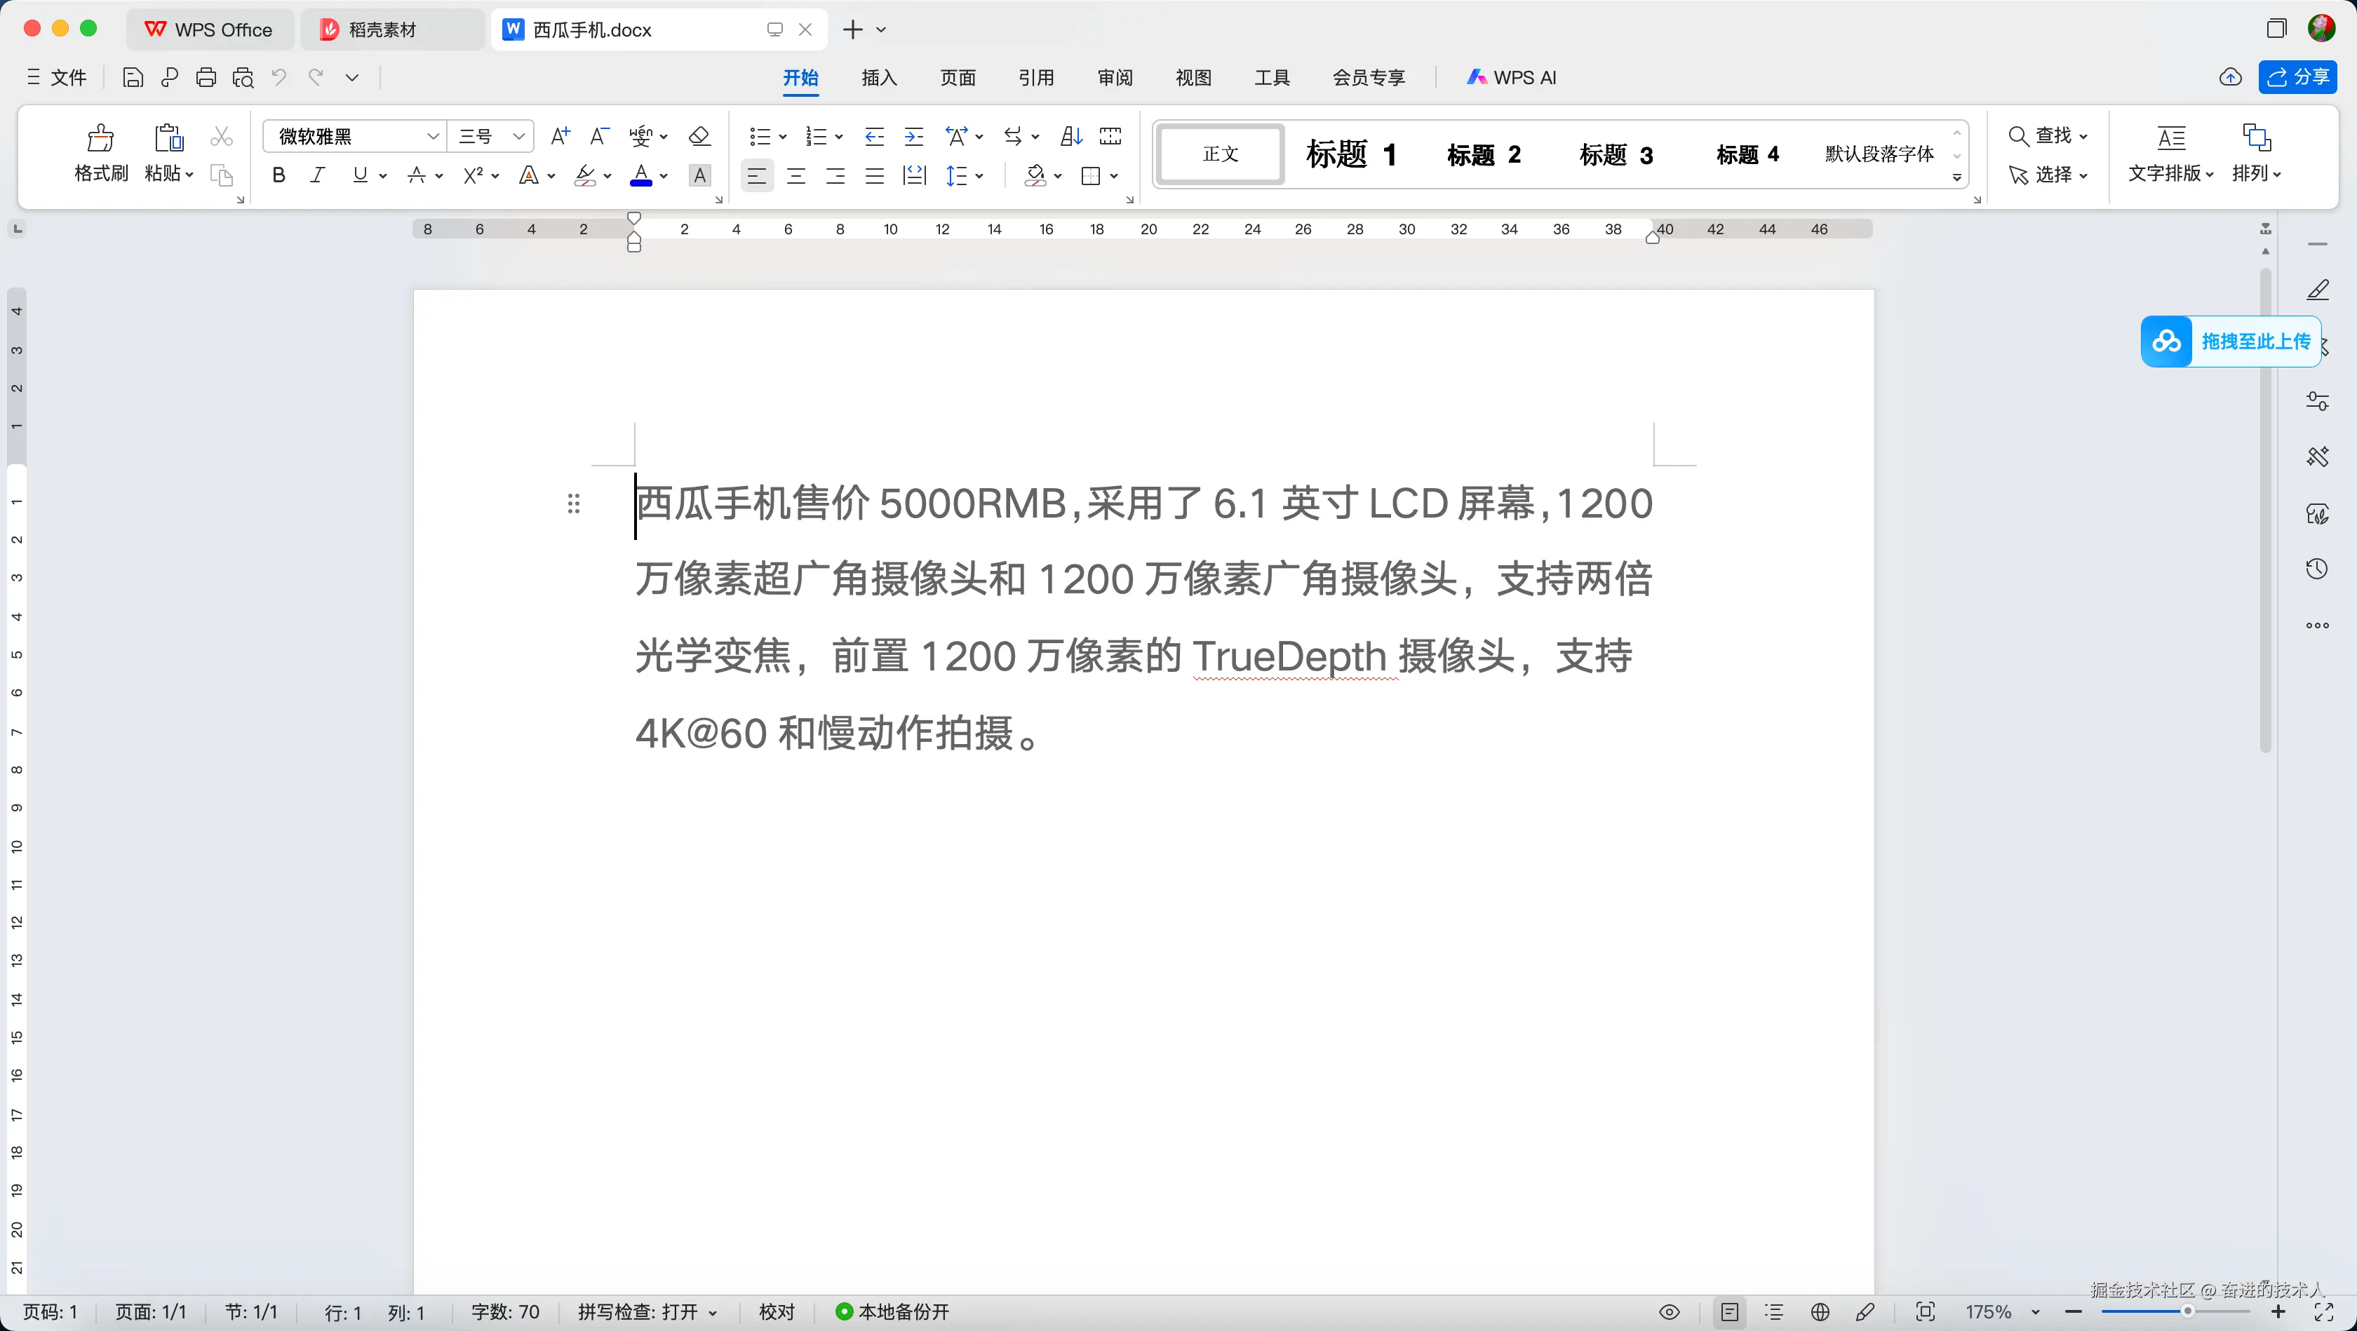
Task: Click the print icon in quick toolbar
Action: [x=206, y=78]
